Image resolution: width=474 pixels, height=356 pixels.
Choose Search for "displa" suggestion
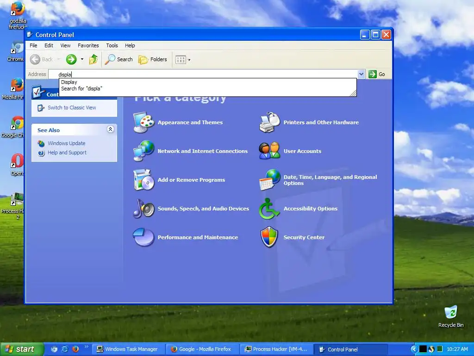click(208, 89)
